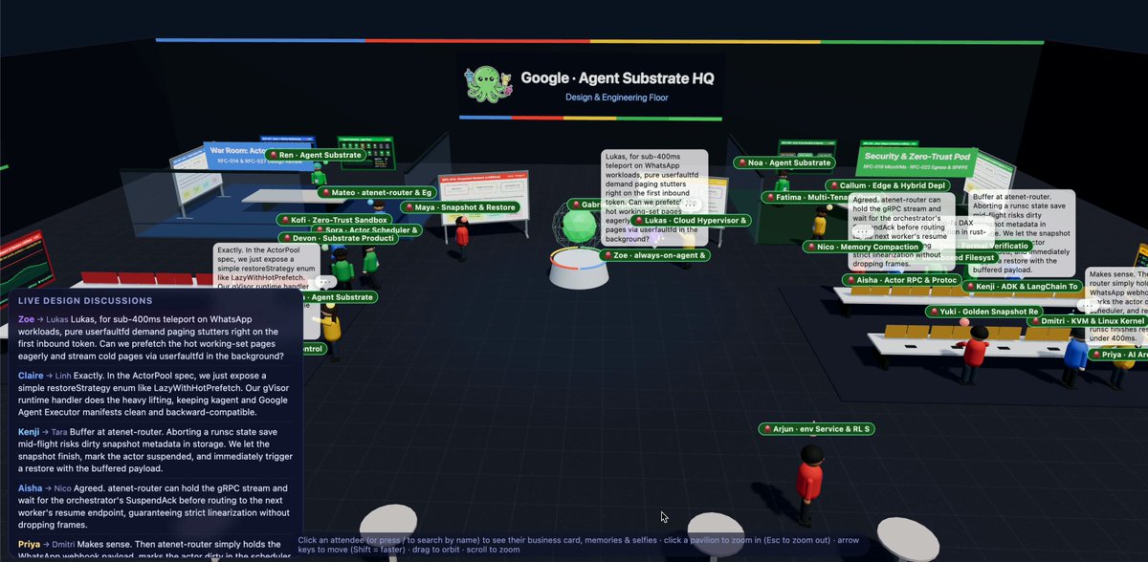The height and width of the screenshot is (562, 1148).
Task: Open Dmitri KVM & Linux Kernel tag
Action: [1087, 321]
